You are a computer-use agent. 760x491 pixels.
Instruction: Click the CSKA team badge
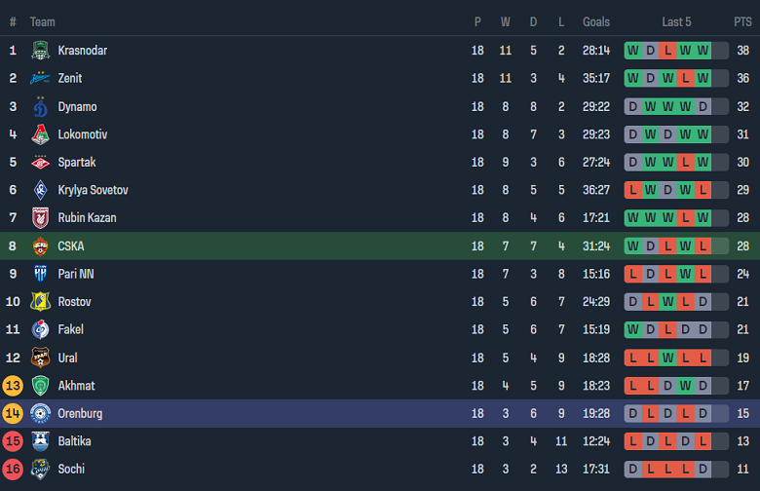(41, 246)
